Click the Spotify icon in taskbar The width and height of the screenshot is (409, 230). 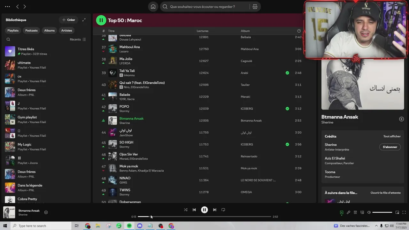129,226
